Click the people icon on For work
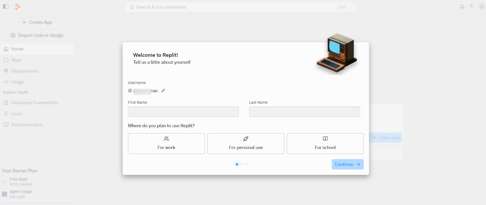The image size is (486, 205). coord(166,139)
